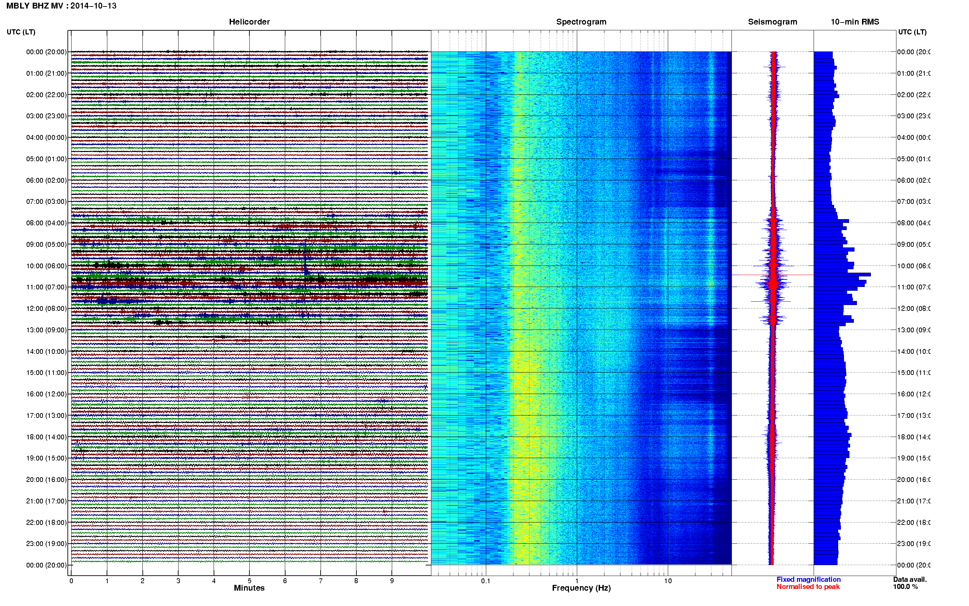This screenshot has width=969, height=606.
Task: Click the 'Frequency (Hz)' x-axis label
Action: (581, 588)
